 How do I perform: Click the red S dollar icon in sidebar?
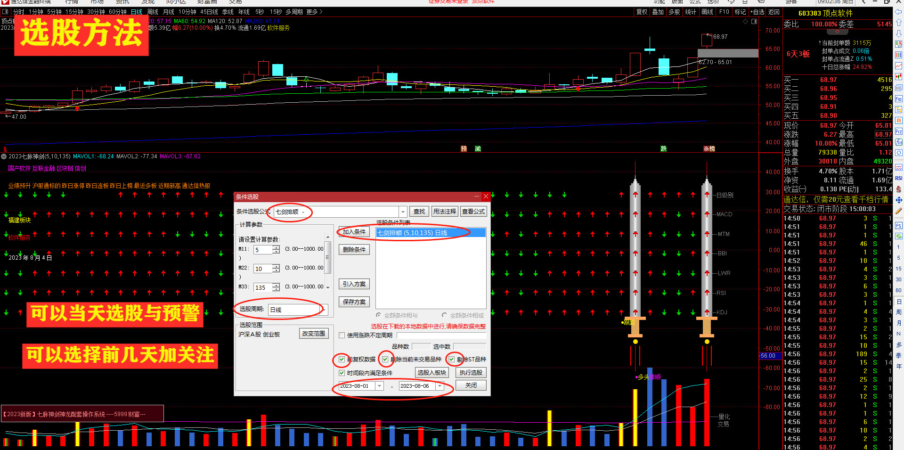[898, 189]
